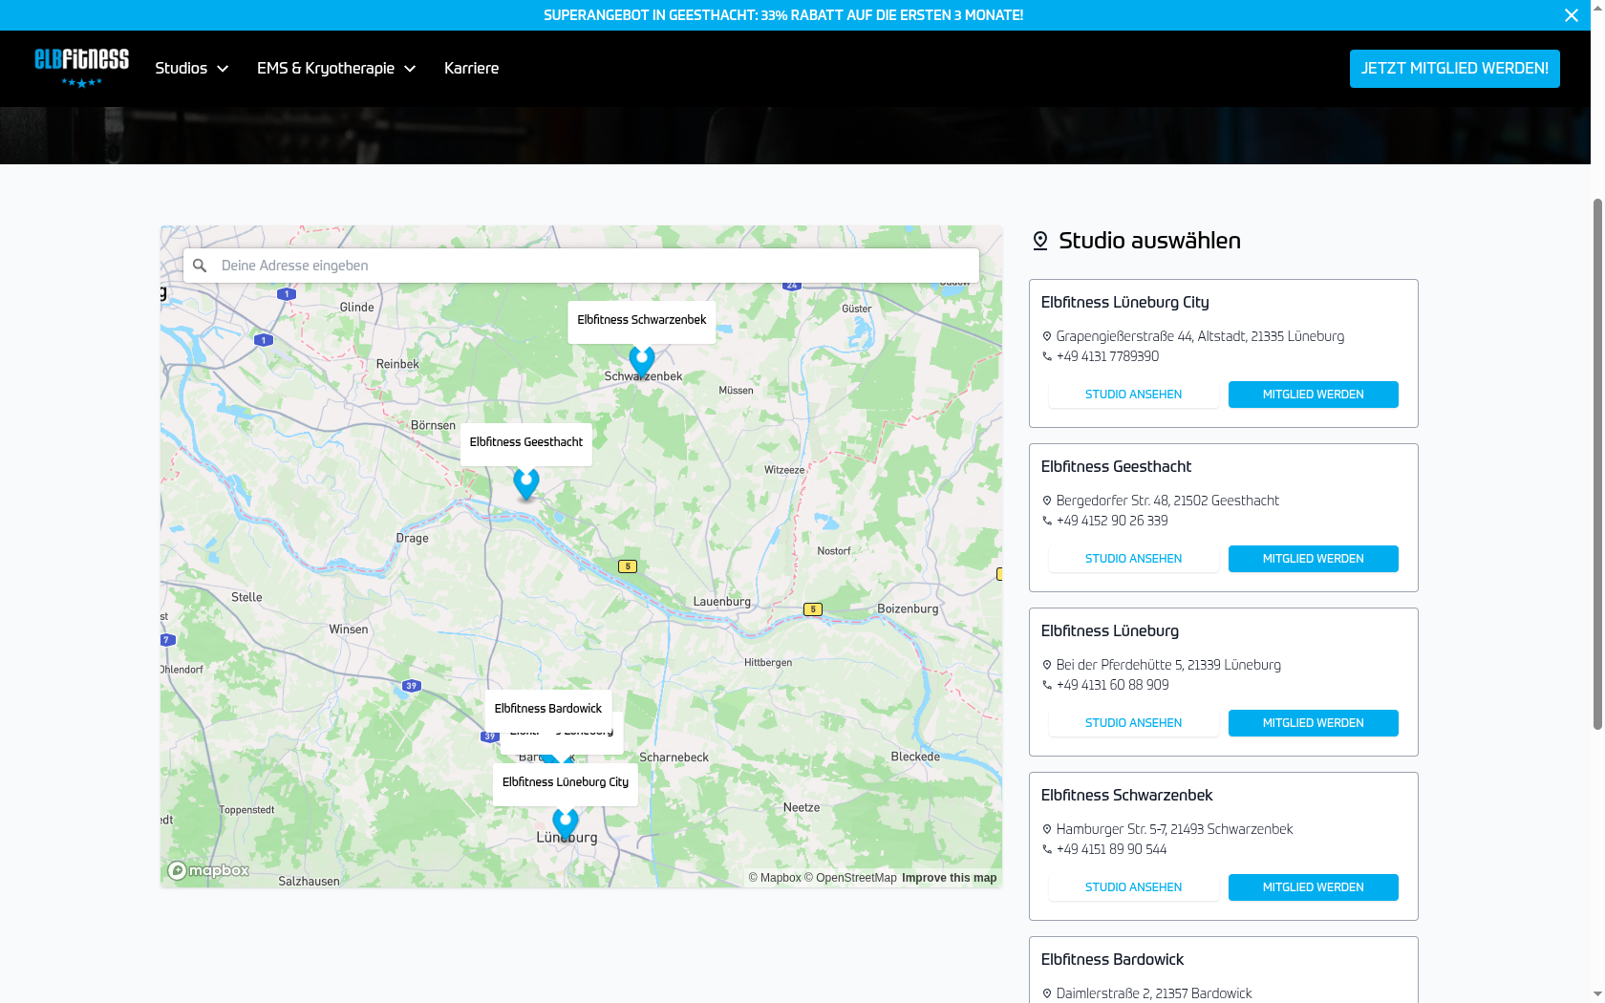1605x1003 pixels.
Task: Click address Bei der Pferdehütte 5
Action: [1168, 665]
